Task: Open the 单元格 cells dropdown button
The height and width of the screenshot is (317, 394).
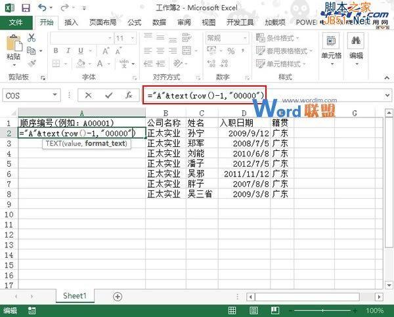Action: [331, 49]
